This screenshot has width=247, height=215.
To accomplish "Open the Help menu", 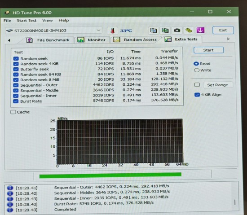I will (64, 20).
